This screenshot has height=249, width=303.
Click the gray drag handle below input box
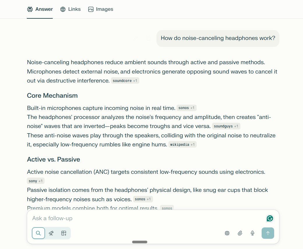(x=140, y=242)
